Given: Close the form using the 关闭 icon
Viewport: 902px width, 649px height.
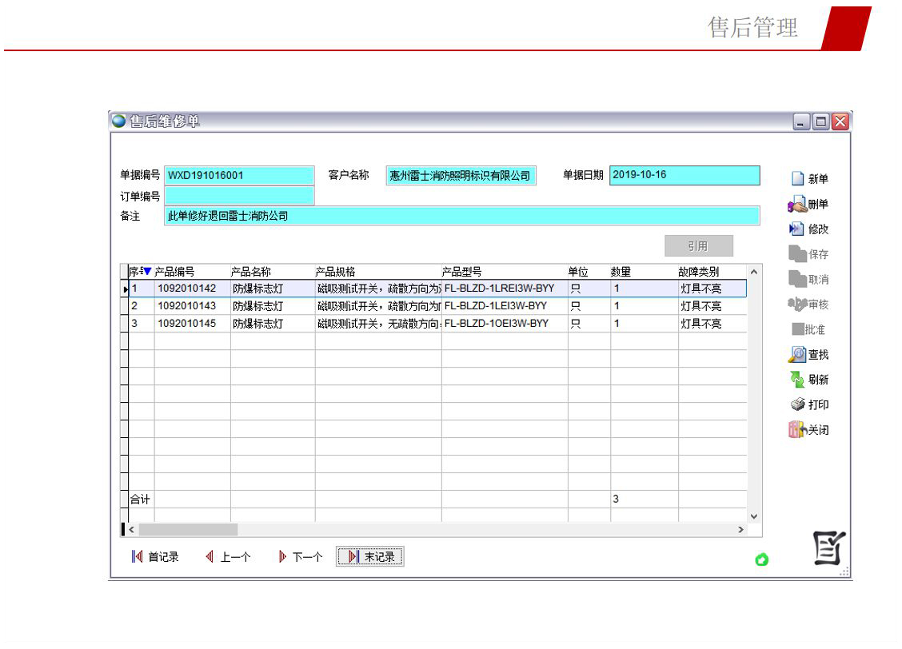Looking at the screenshot, I should click(x=797, y=430).
